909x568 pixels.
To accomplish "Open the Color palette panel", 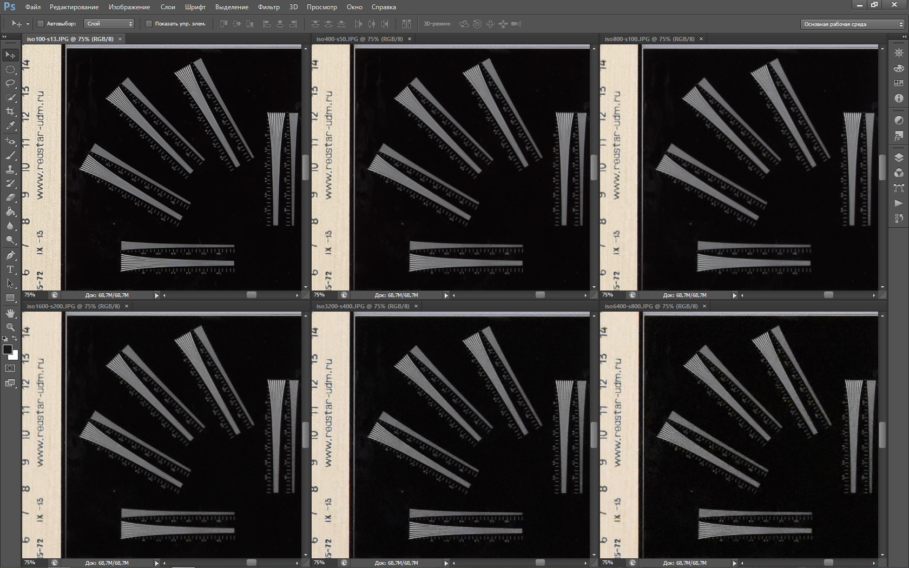I will (x=899, y=68).
